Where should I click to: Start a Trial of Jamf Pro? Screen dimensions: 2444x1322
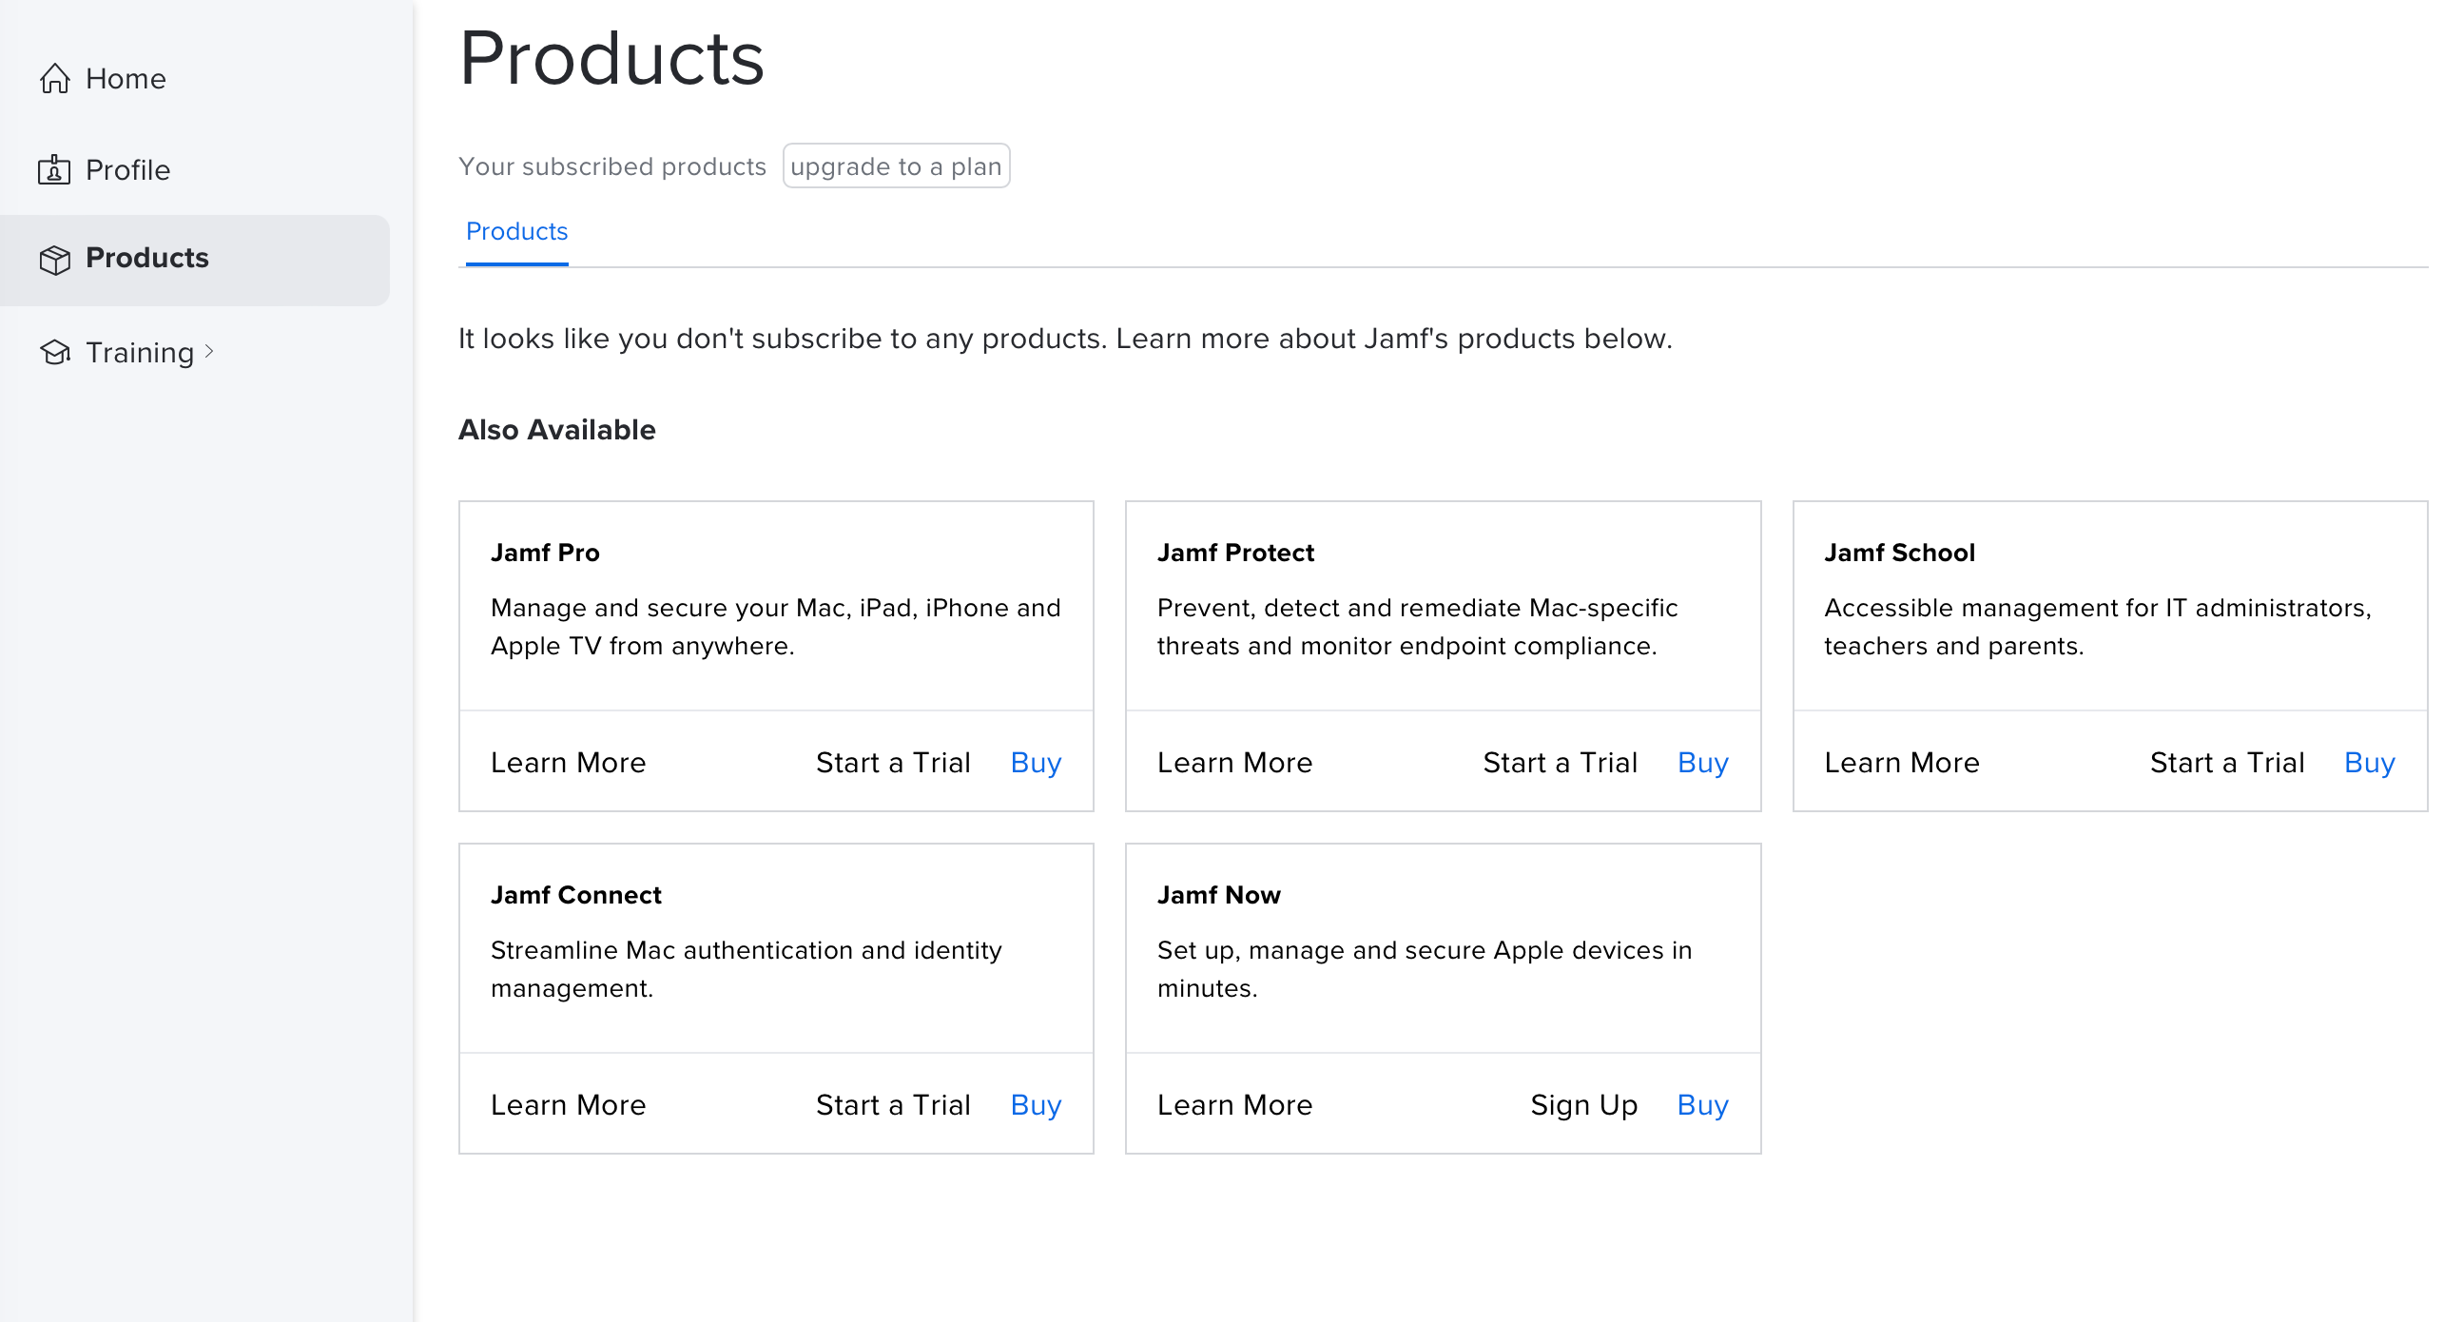click(x=893, y=762)
